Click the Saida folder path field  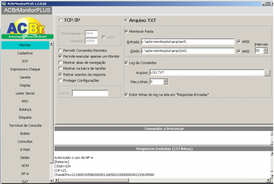pyautogui.click(x=188, y=51)
